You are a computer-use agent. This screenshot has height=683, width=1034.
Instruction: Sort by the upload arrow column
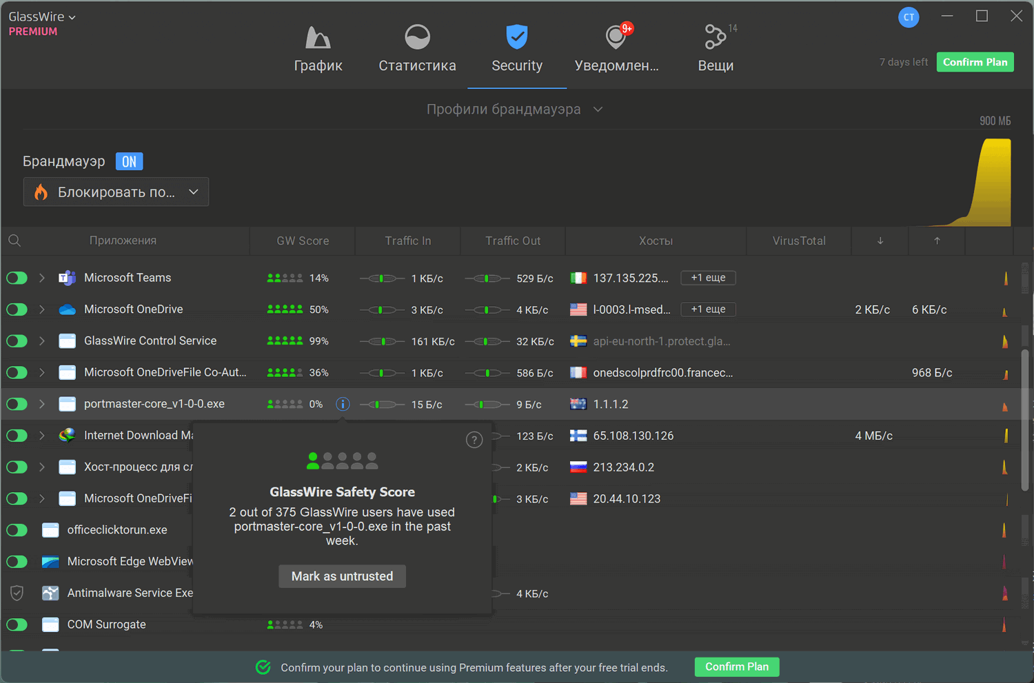coord(937,241)
